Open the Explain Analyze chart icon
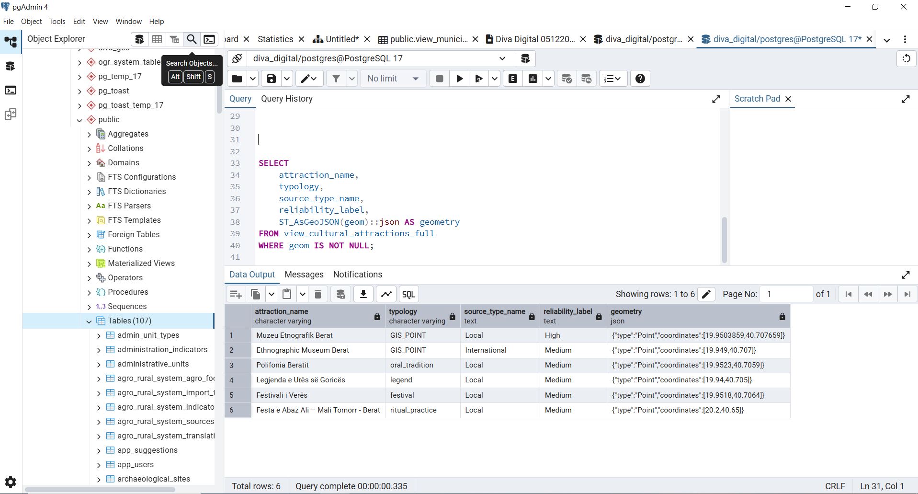 (533, 79)
